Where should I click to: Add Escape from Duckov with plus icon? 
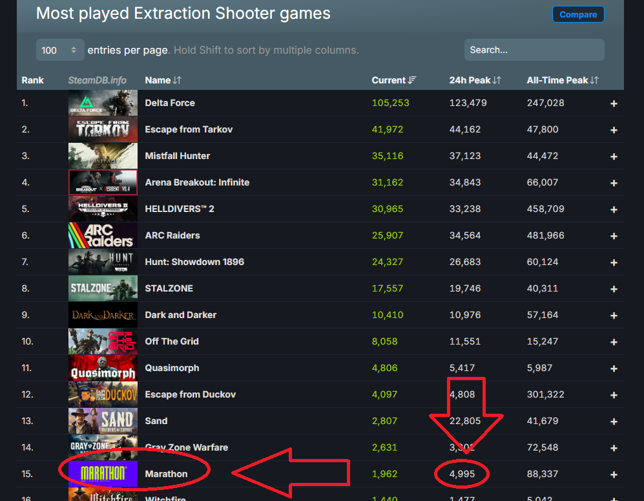pyautogui.click(x=614, y=395)
